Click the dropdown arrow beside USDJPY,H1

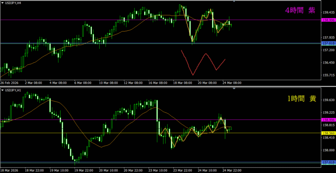click(2, 89)
